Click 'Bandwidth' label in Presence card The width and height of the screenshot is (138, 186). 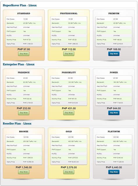10,82
